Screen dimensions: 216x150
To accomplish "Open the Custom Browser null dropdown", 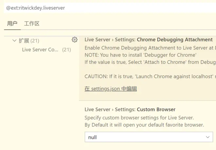I will [149, 137].
